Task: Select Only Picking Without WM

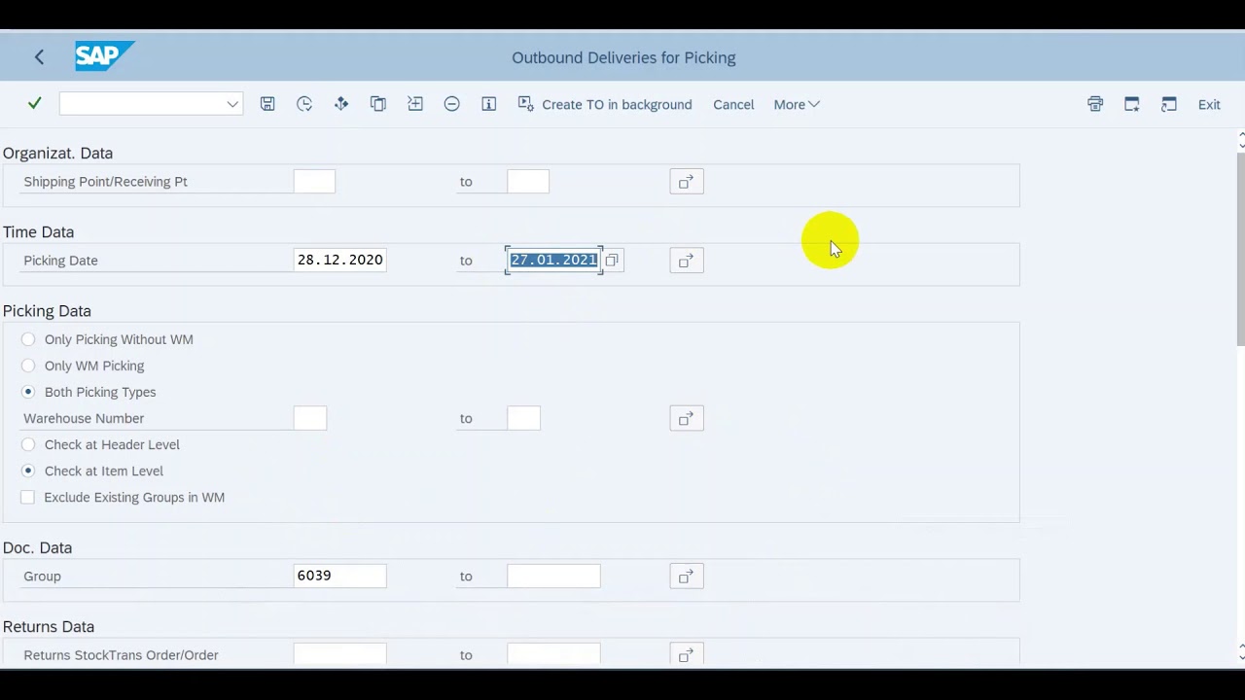Action: (x=28, y=339)
